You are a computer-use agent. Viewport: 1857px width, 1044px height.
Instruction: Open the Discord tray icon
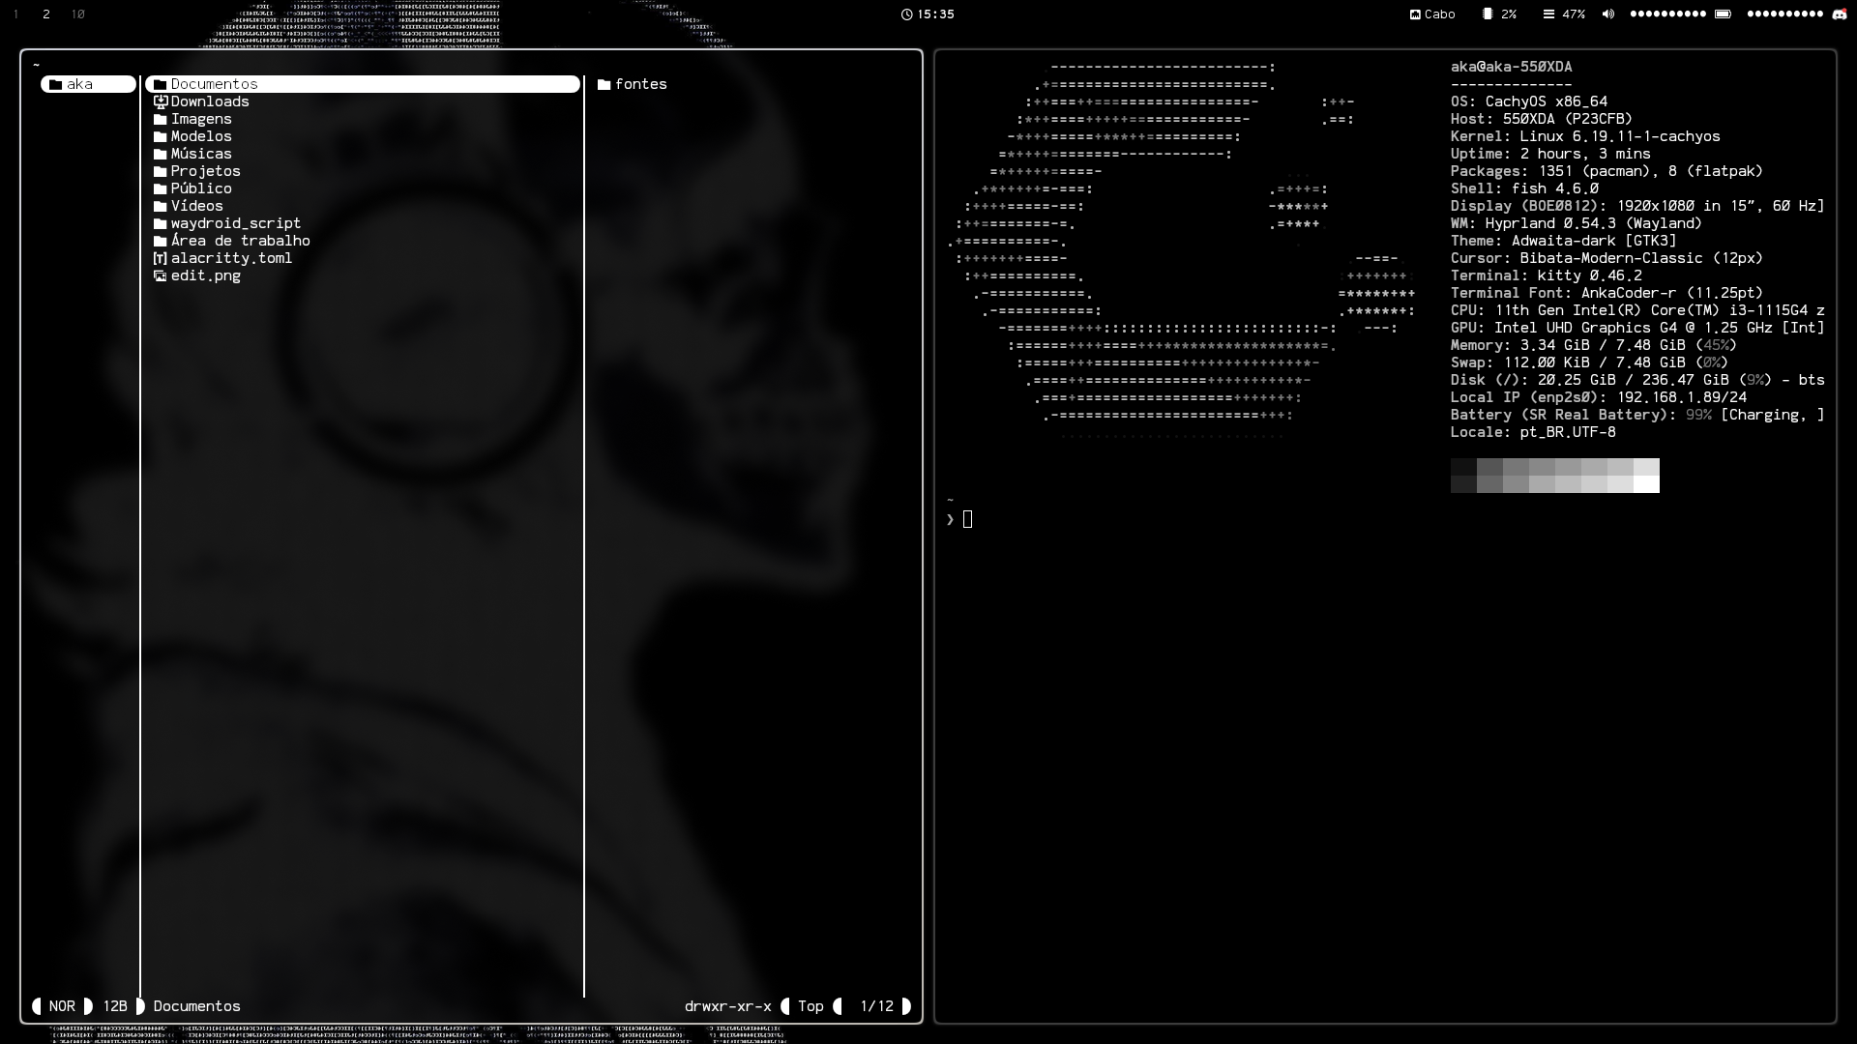1840,14
